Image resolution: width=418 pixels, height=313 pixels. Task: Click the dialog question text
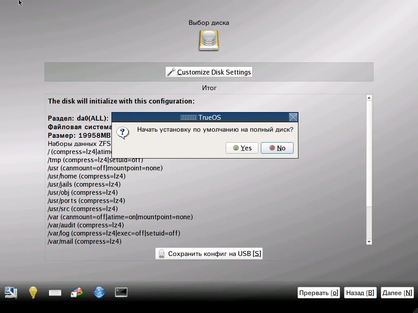point(215,130)
